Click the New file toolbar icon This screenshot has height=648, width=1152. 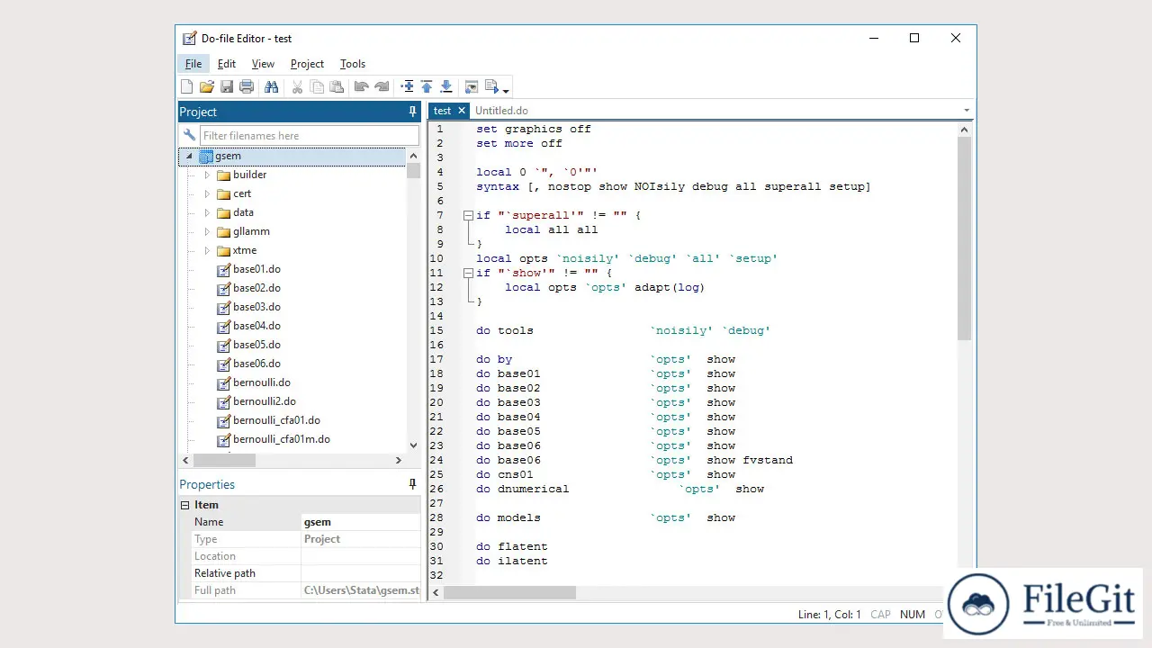click(187, 86)
